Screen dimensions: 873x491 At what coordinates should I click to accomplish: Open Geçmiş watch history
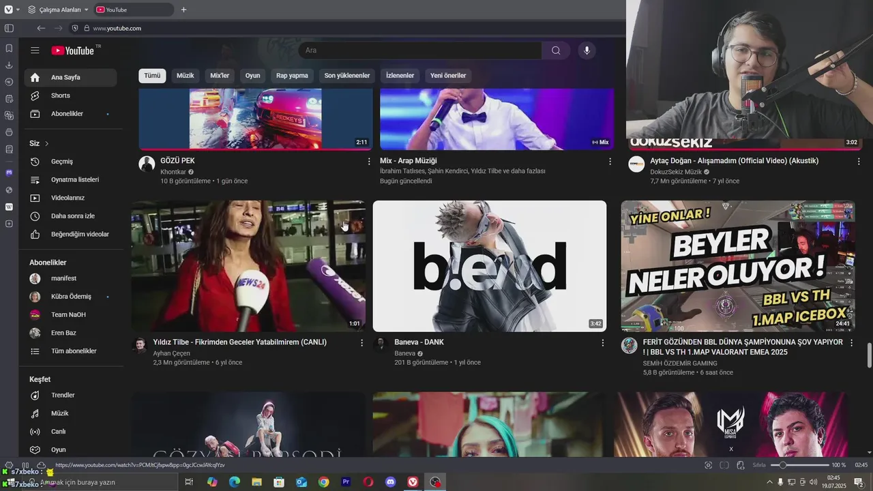coord(71,162)
